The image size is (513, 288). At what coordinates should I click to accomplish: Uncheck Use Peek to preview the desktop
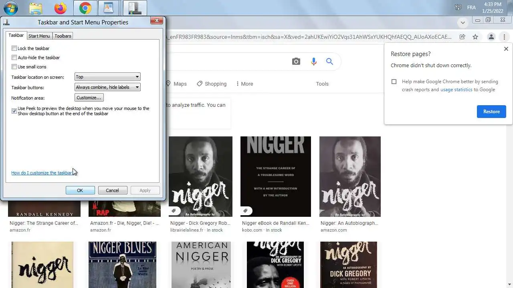(14, 111)
